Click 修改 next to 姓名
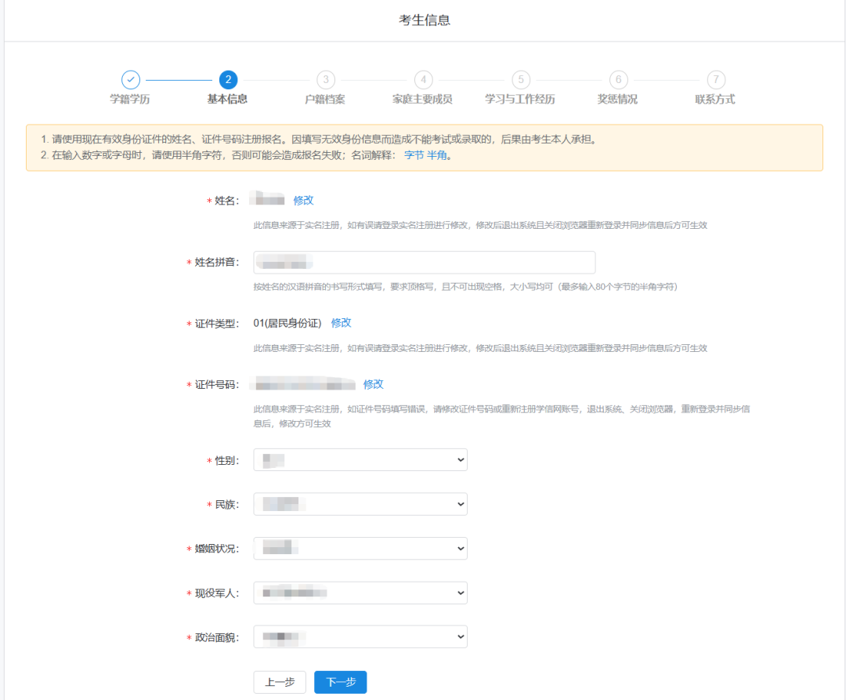 (303, 200)
